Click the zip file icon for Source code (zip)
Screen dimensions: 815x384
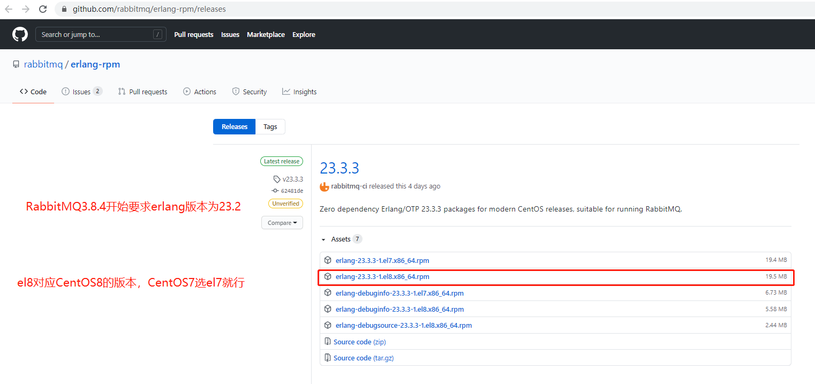[328, 342]
